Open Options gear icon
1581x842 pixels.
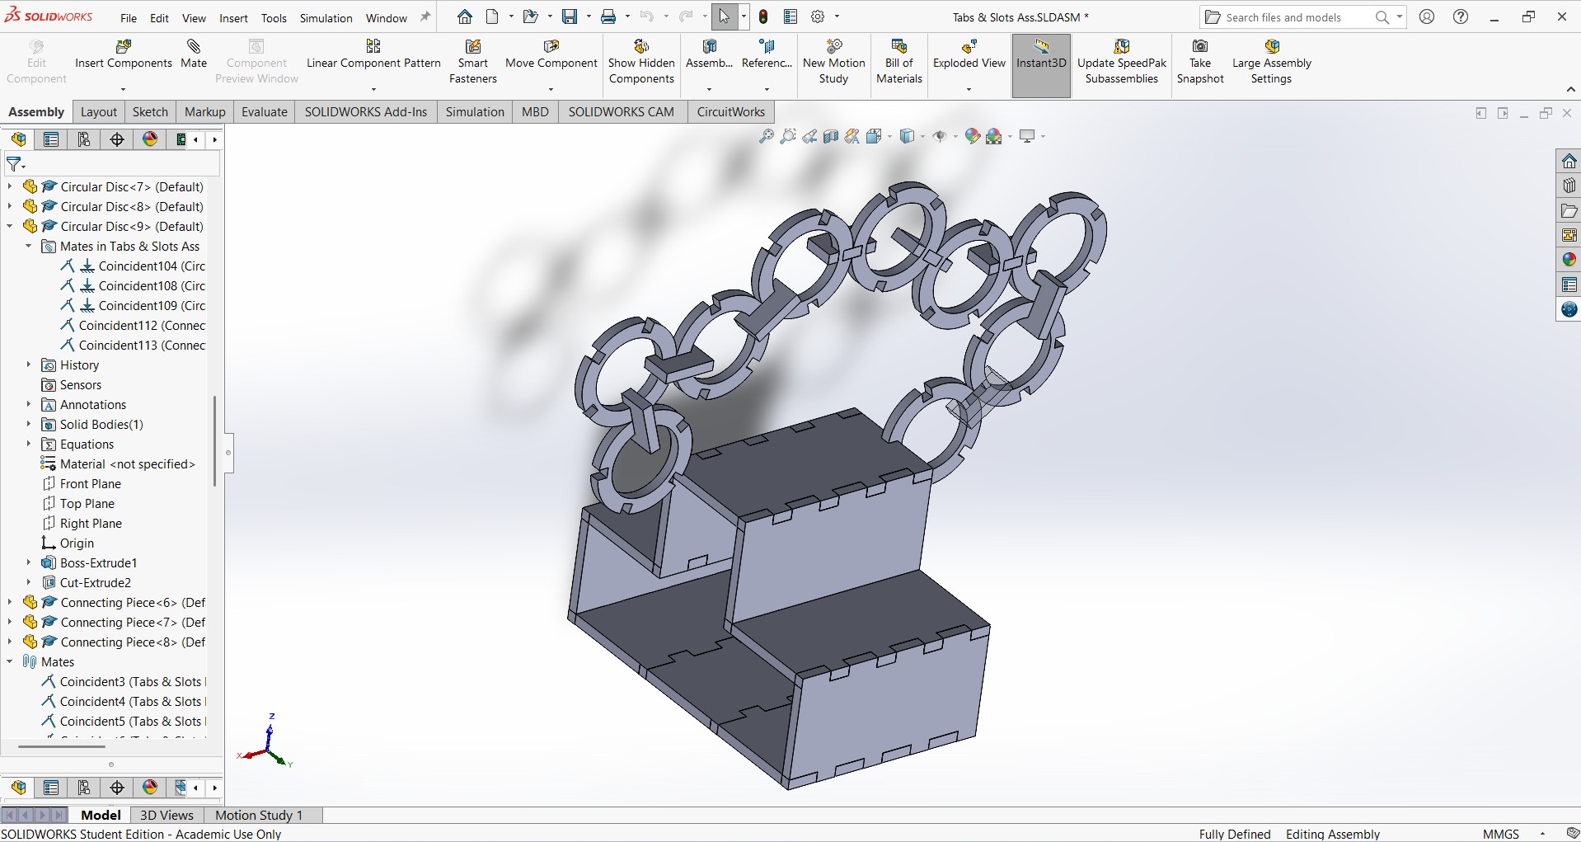click(x=818, y=16)
